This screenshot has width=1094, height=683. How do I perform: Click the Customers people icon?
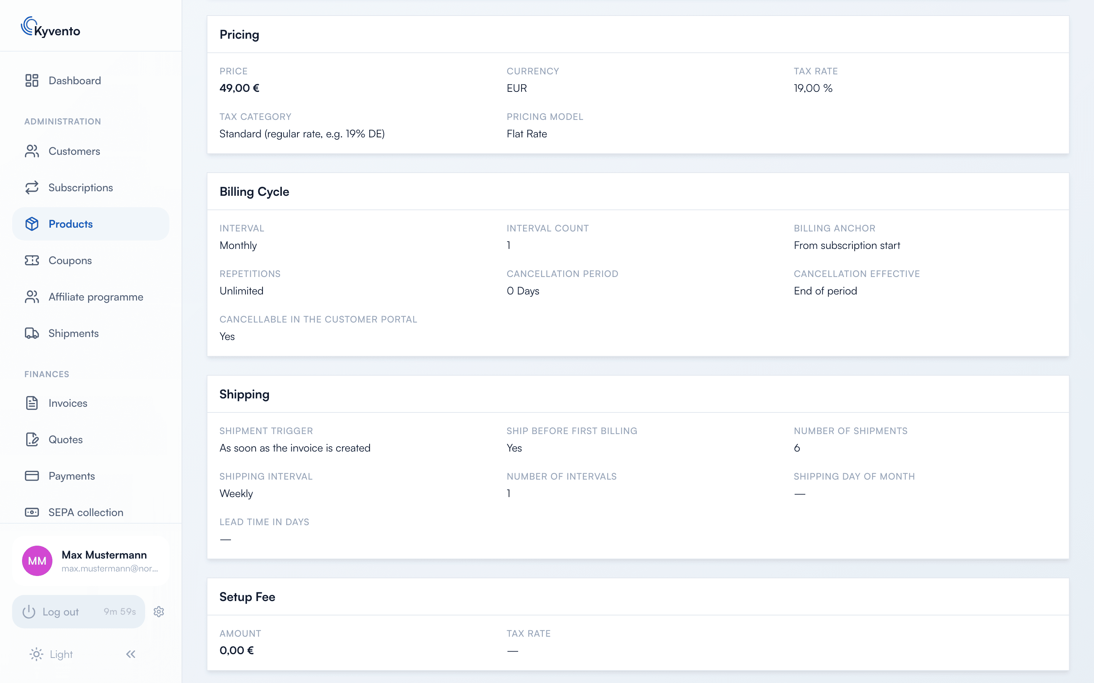(x=32, y=151)
